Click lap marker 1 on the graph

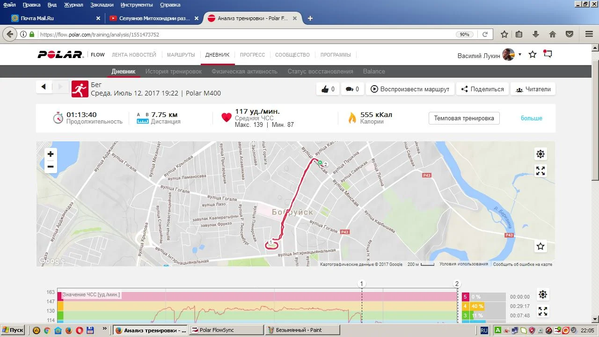coord(362,284)
